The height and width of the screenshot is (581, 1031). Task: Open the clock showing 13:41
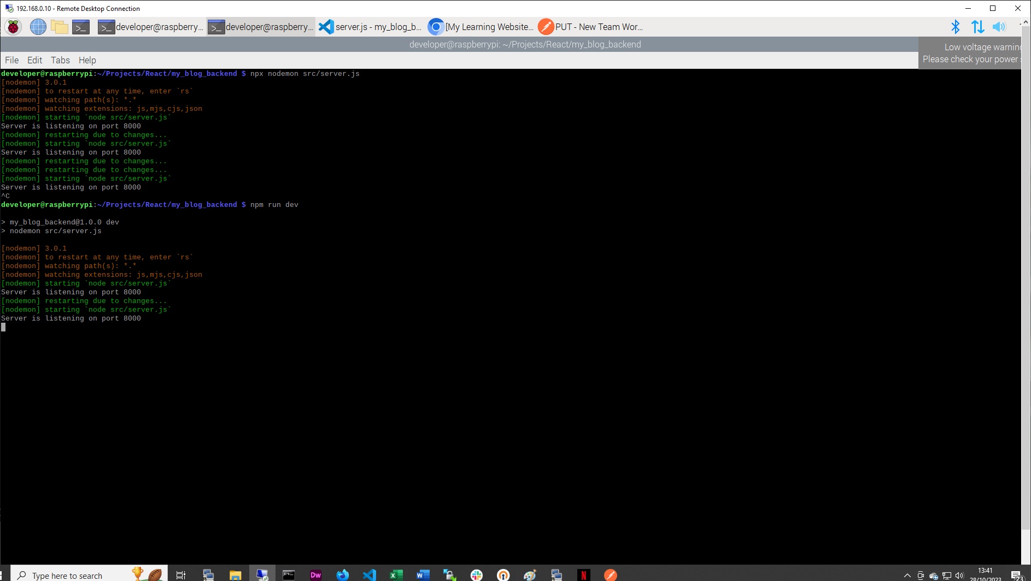pos(985,574)
